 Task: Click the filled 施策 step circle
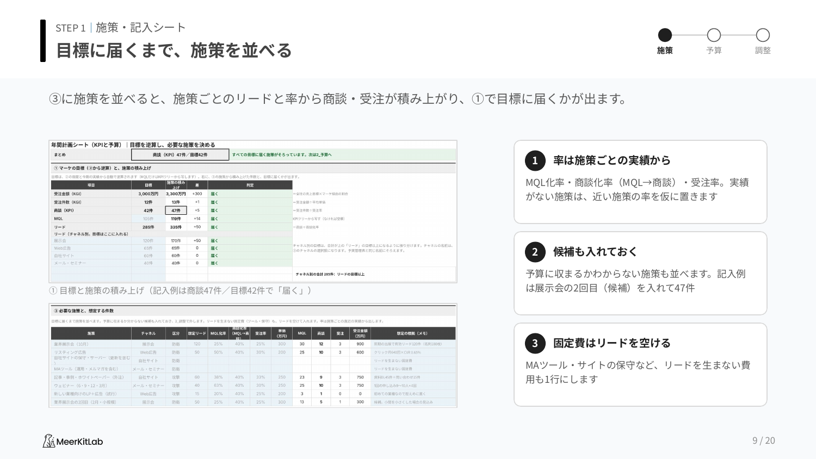click(665, 35)
